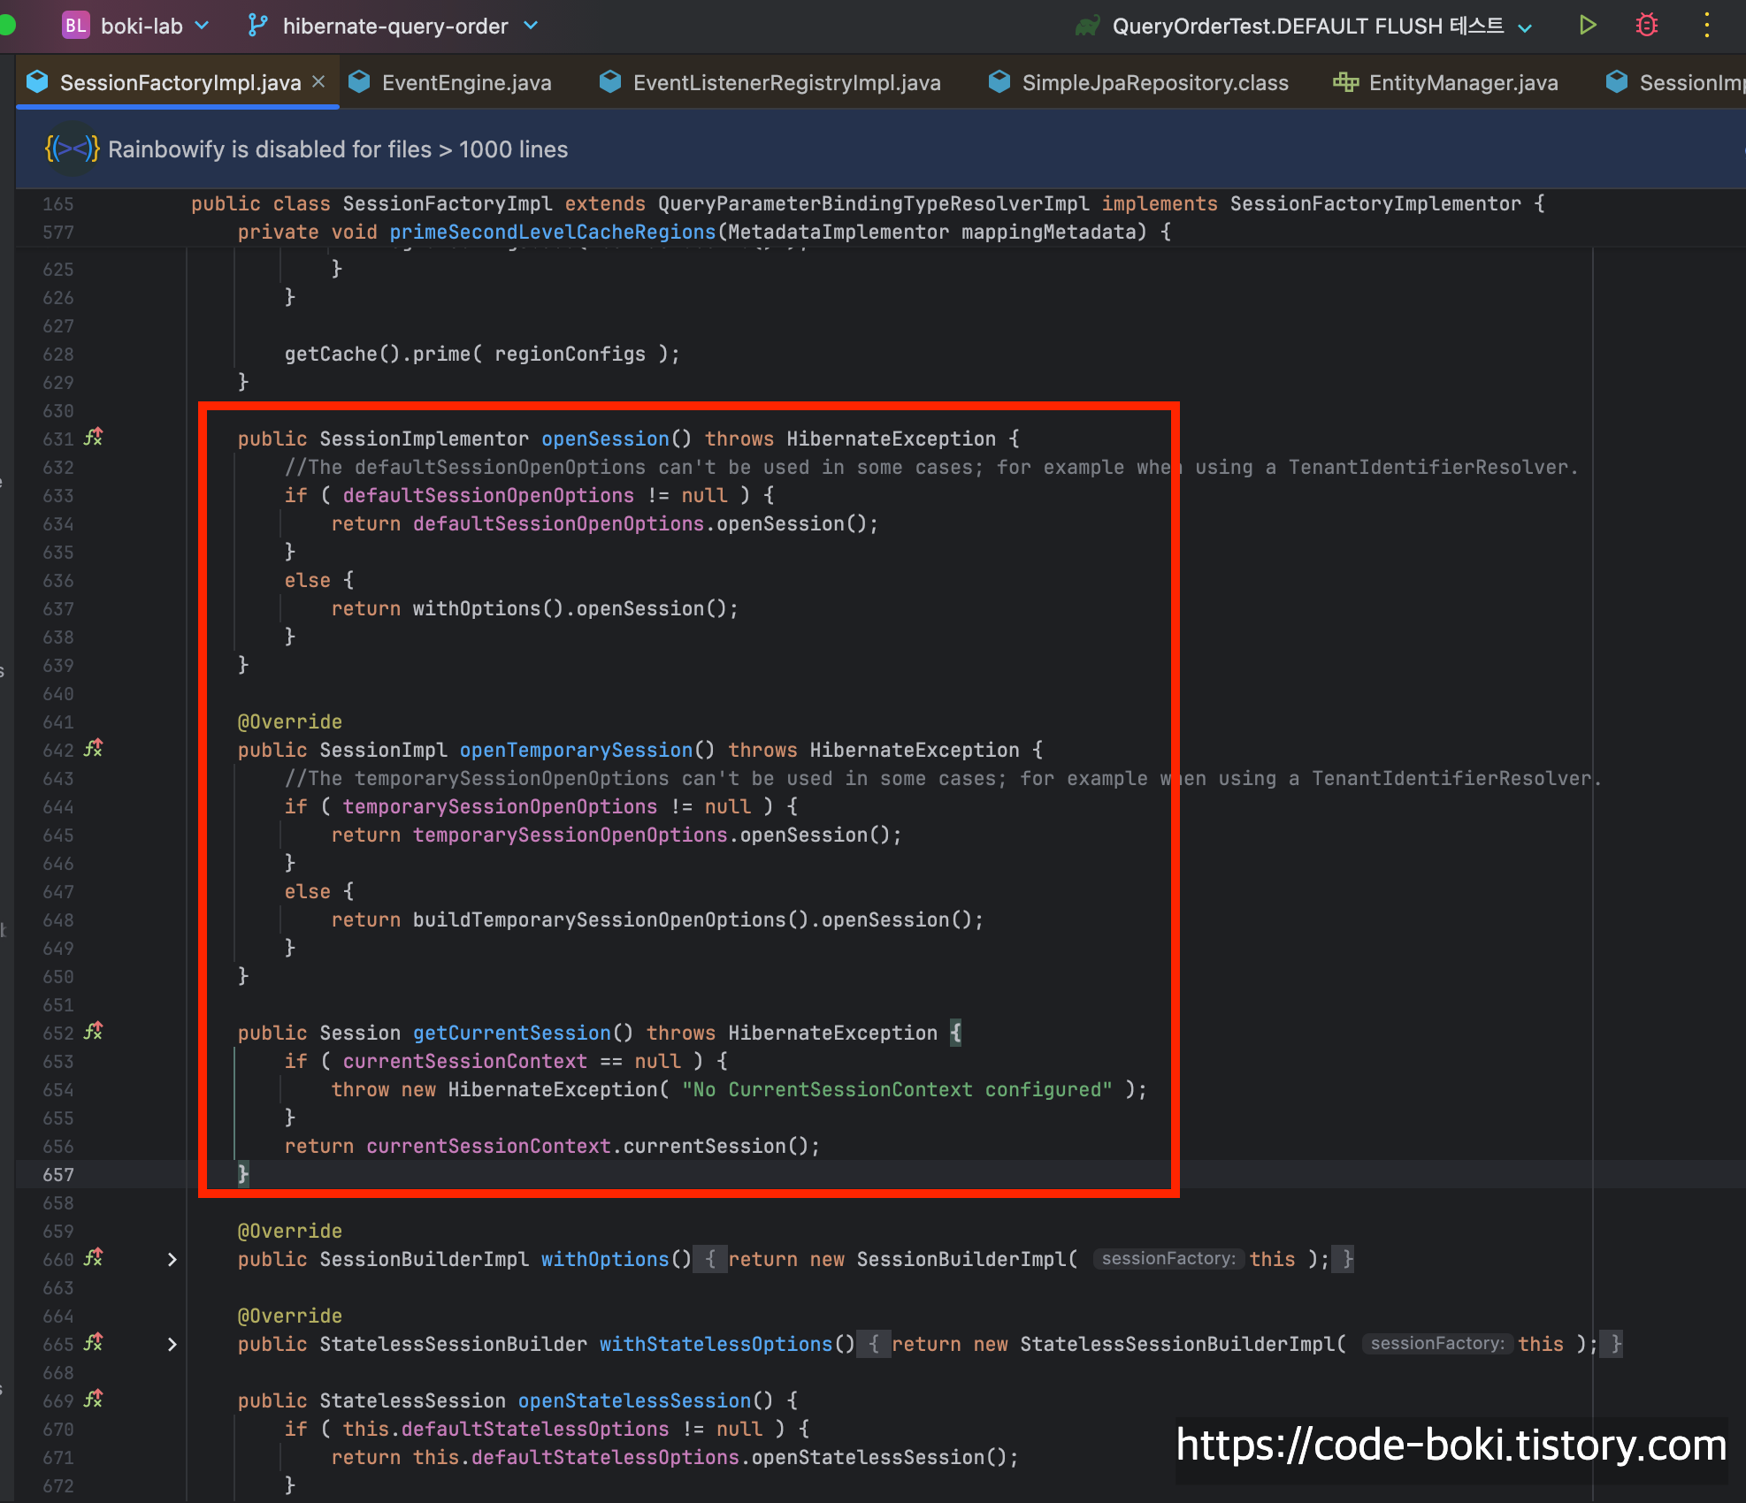Viewport: 1746px width, 1503px height.
Task: Click the gutter override icon on line 642
Action: point(93,749)
